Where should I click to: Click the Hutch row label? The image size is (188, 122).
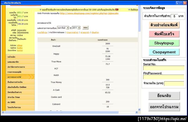coord(56,75)
